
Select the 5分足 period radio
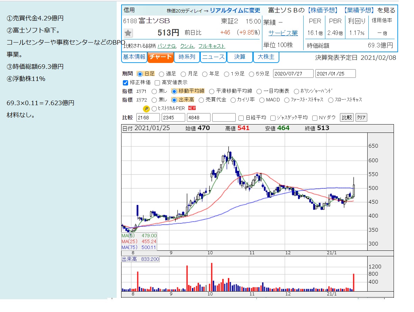(x=251, y=74)
